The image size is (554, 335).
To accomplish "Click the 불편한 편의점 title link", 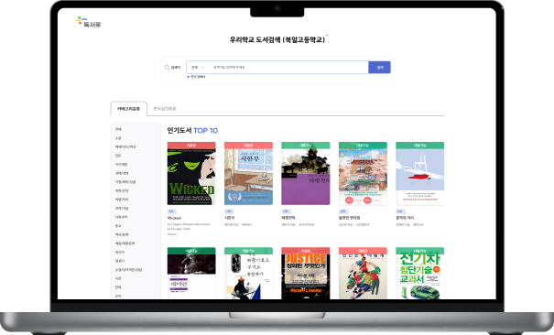I will tap(350, 218).
